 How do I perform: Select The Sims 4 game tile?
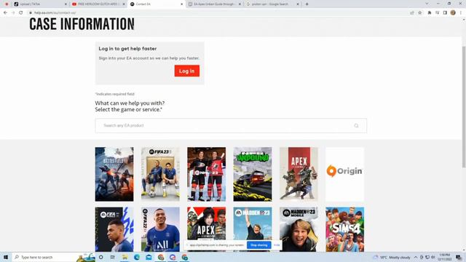click(344, 229)
